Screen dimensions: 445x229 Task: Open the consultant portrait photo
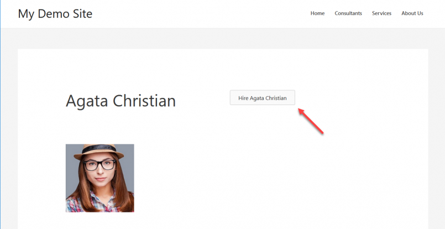click(x=100, y=178)
